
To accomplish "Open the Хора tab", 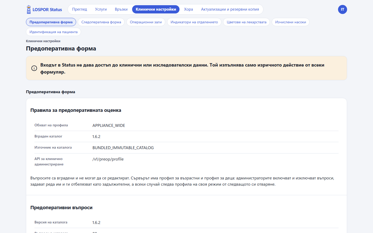I will pos(189,9).
